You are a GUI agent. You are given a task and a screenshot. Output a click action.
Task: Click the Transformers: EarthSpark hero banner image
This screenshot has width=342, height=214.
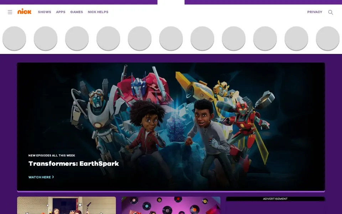click(x=171, y=127)
